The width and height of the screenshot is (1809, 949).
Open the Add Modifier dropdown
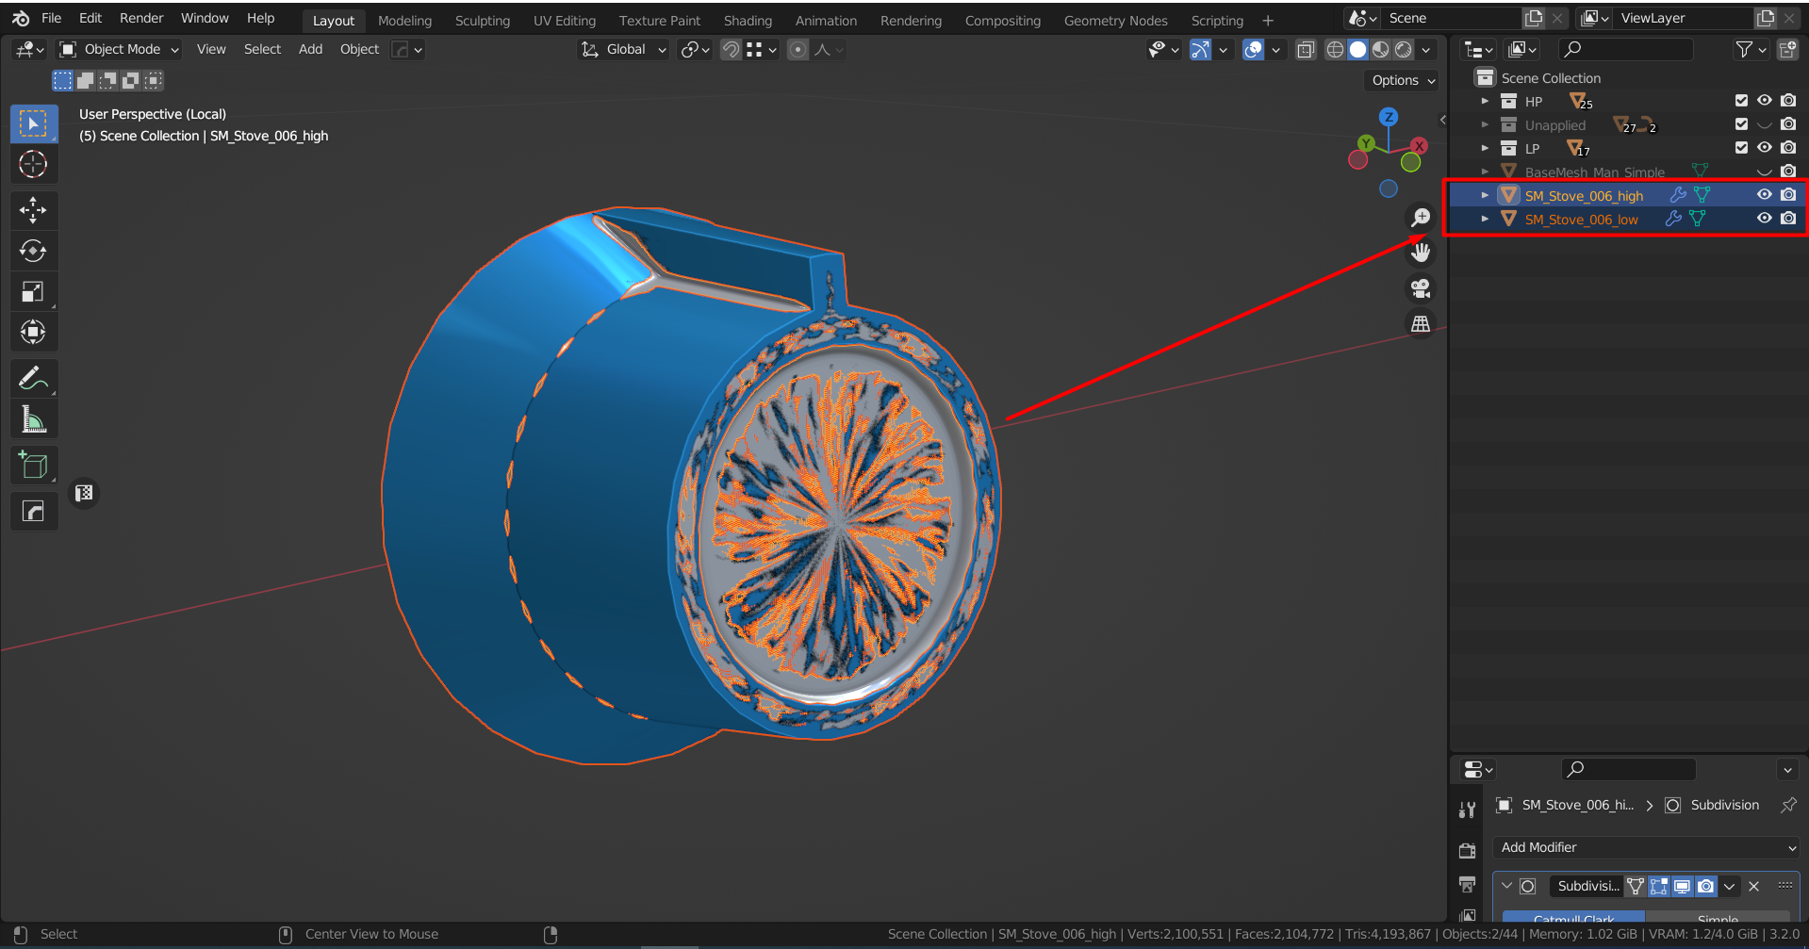(1647, 847)
